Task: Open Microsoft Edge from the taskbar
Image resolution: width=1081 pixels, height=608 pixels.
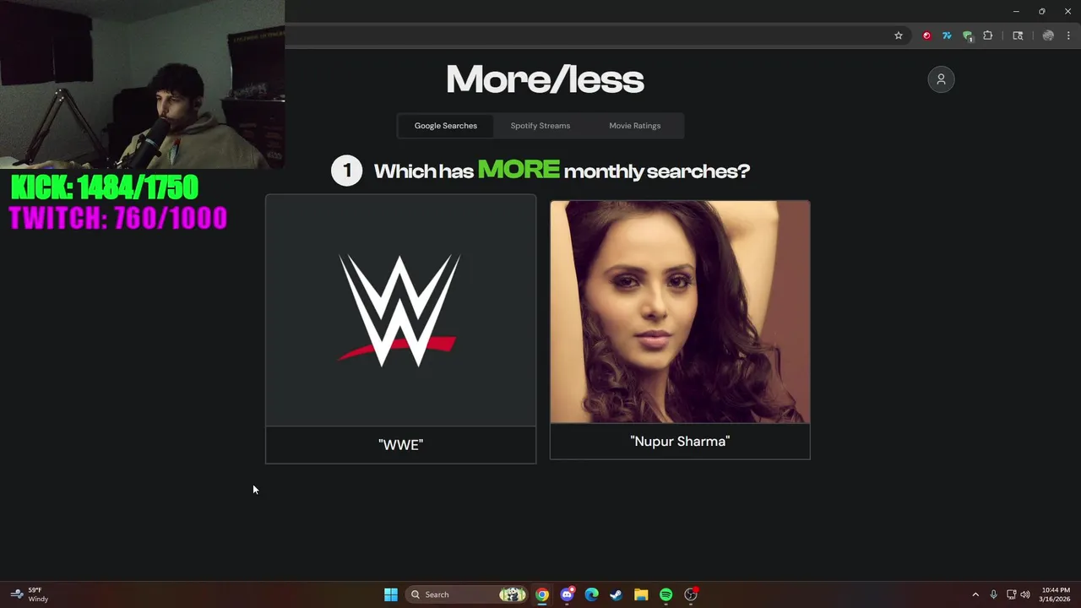Action: point(592,594)
